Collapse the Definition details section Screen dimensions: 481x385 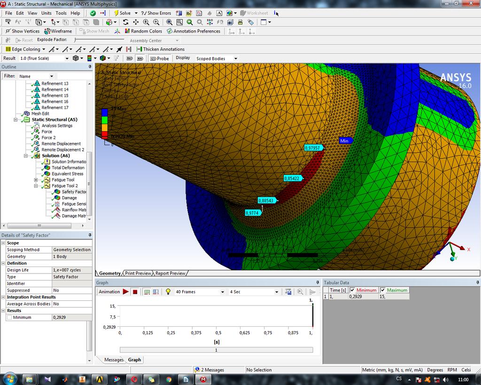(x=3, y=263)
